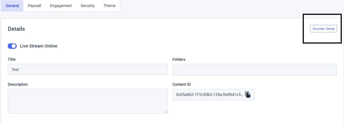Grab the Description box resize handle
The image size is (344, 124).
(166, 112)
